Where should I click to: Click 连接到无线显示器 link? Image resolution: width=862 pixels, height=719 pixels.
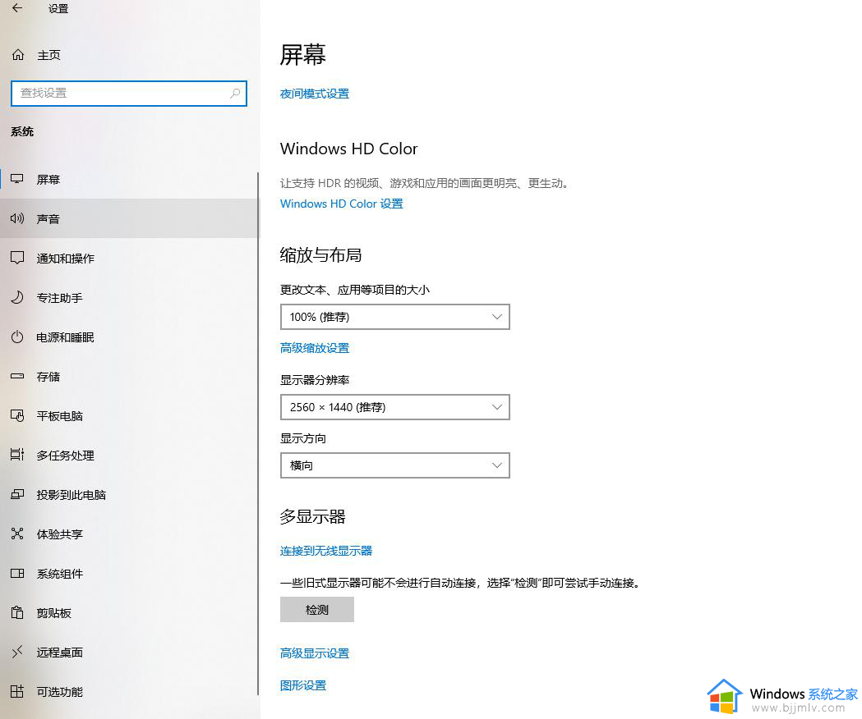(326, 551)
